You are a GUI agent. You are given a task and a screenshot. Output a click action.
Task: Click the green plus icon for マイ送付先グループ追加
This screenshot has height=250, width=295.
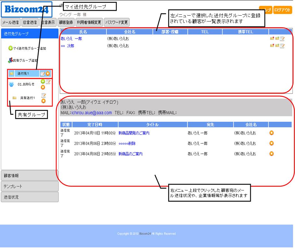(10, 48)
